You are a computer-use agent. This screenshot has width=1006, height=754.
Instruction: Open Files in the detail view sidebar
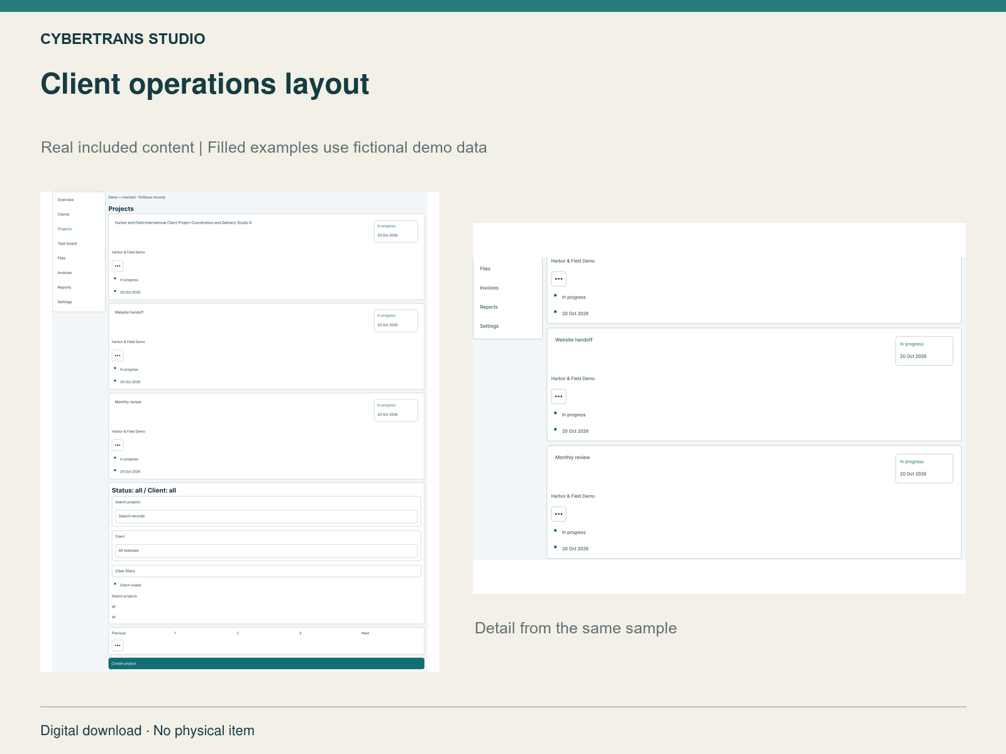click(x=485, y=269)
